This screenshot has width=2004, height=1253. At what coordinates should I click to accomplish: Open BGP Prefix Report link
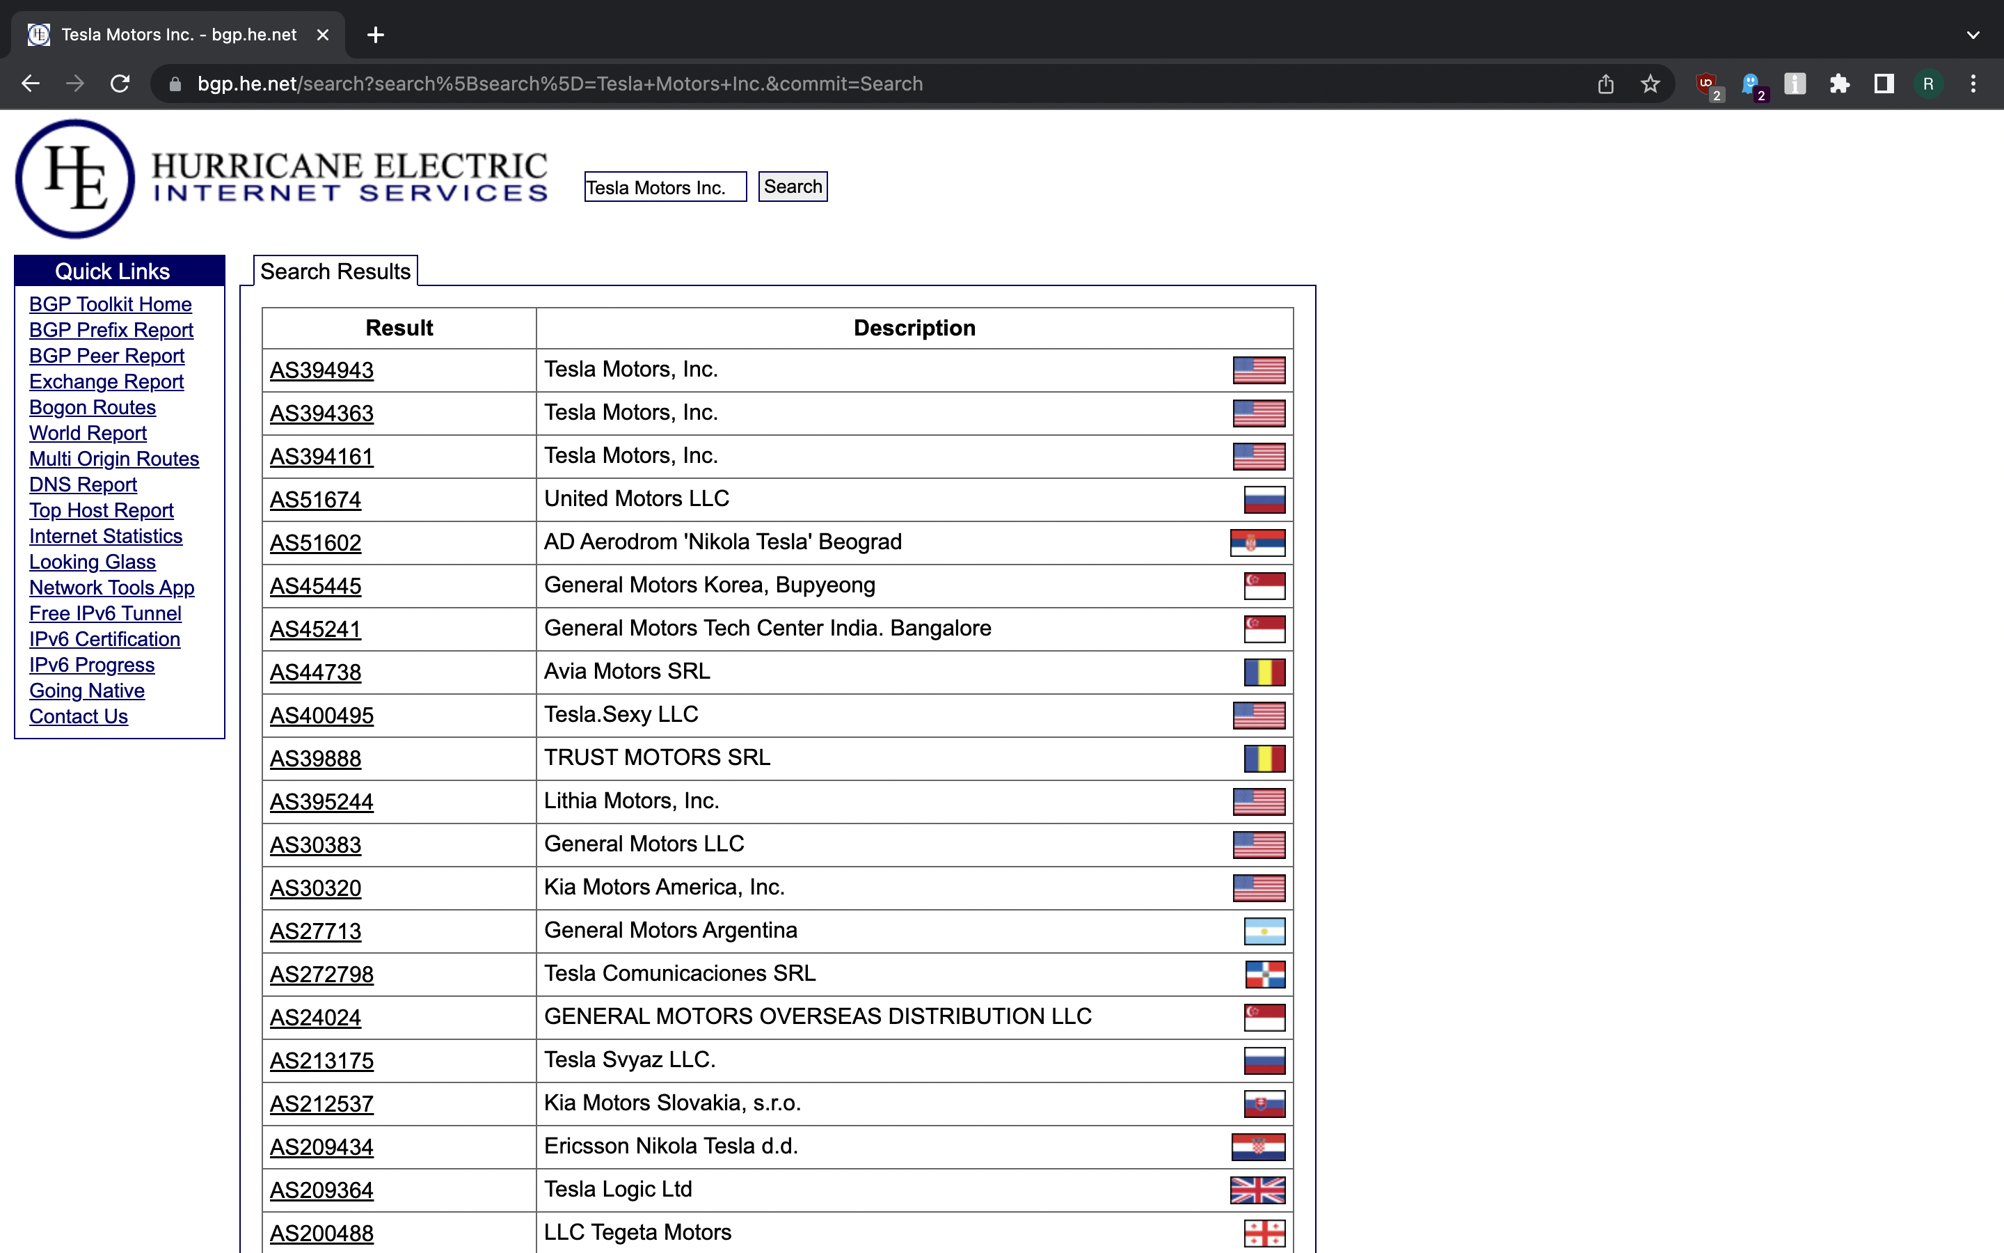111,330
